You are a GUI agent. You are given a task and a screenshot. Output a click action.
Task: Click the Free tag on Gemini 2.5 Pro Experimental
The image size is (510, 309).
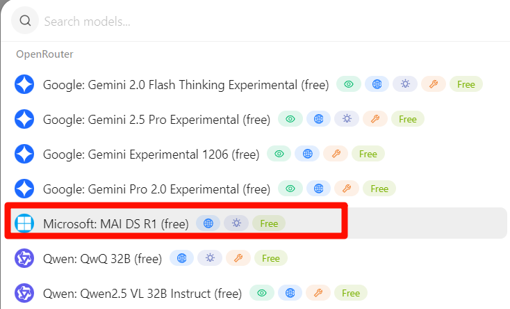pos(408,119)
